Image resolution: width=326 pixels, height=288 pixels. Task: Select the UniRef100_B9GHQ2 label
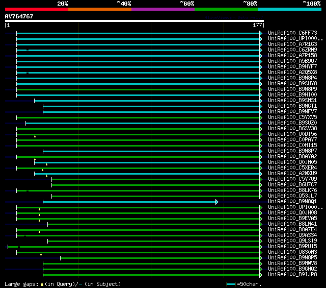coord(292,269)
